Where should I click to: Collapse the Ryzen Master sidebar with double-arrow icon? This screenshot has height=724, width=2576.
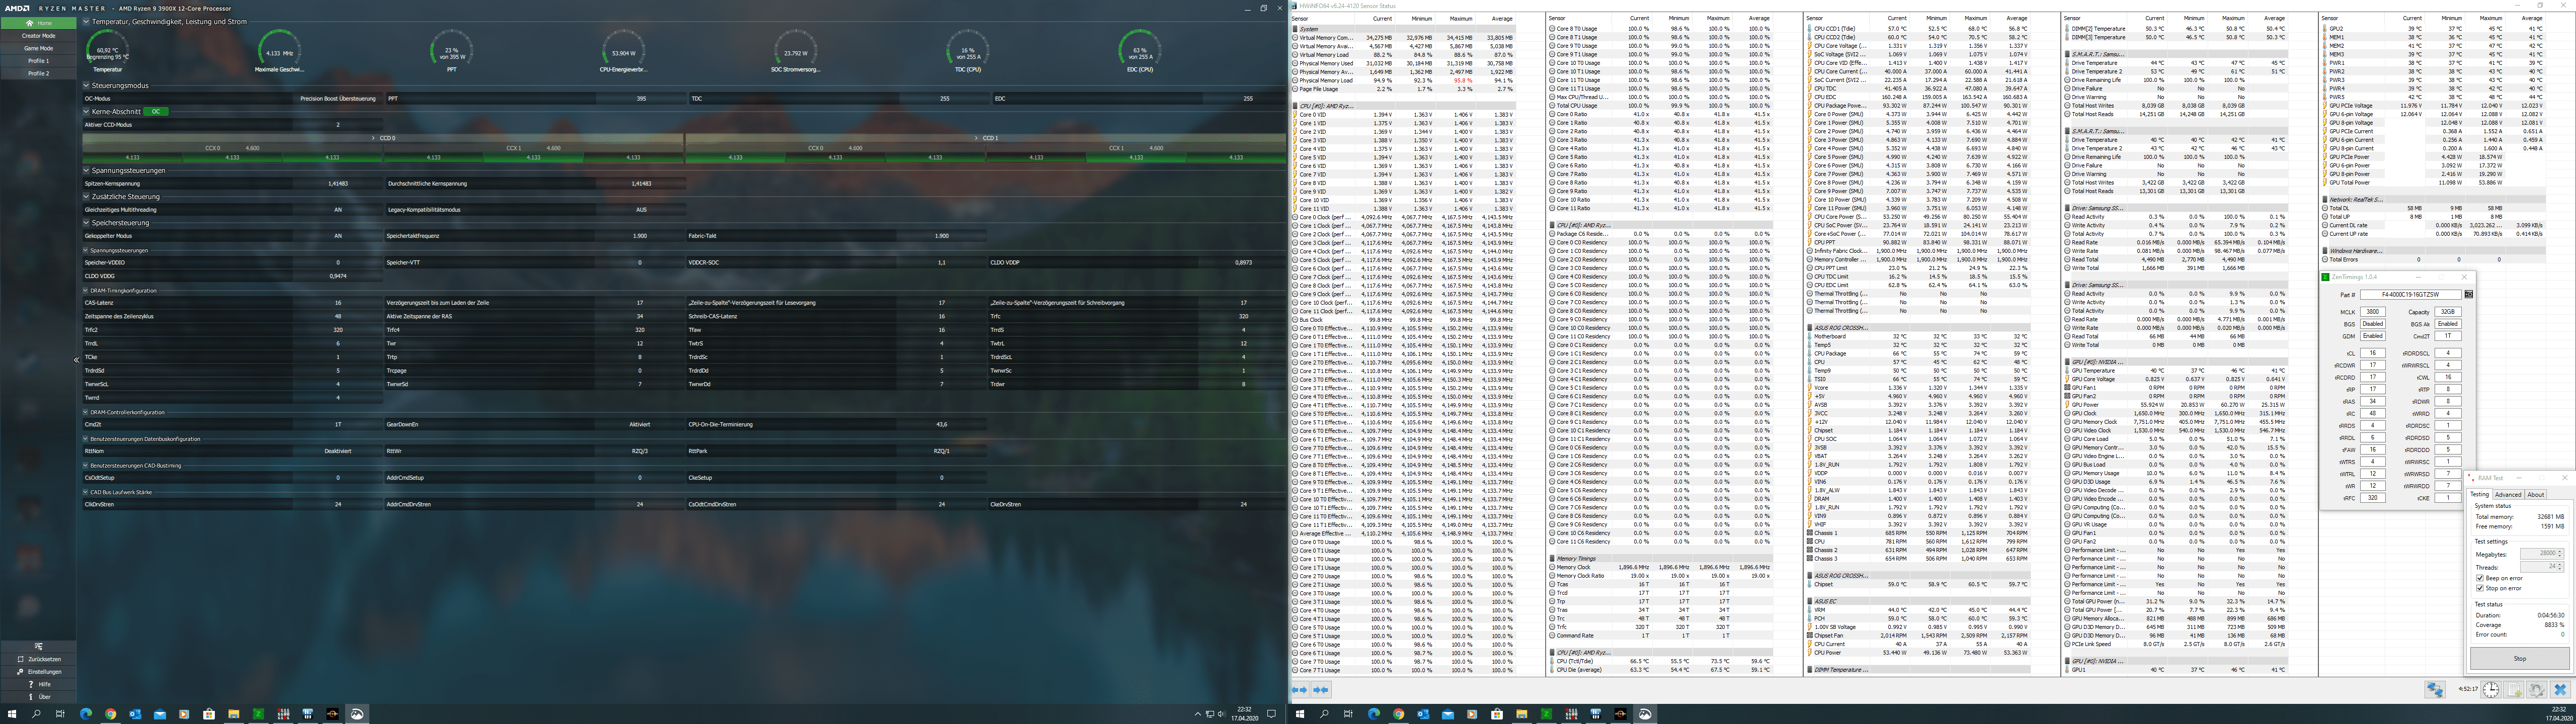point(76,360)
